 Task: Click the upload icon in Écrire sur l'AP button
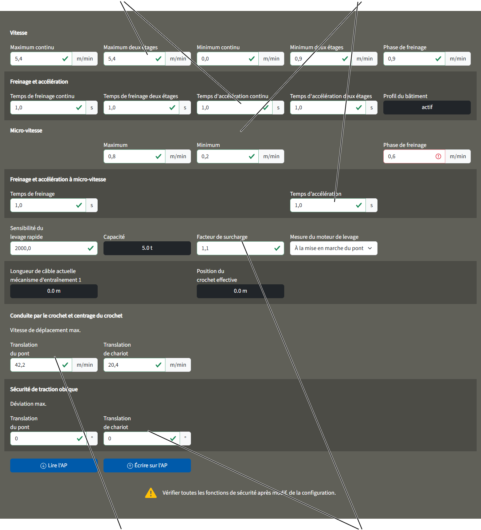(x=130, y=466)
